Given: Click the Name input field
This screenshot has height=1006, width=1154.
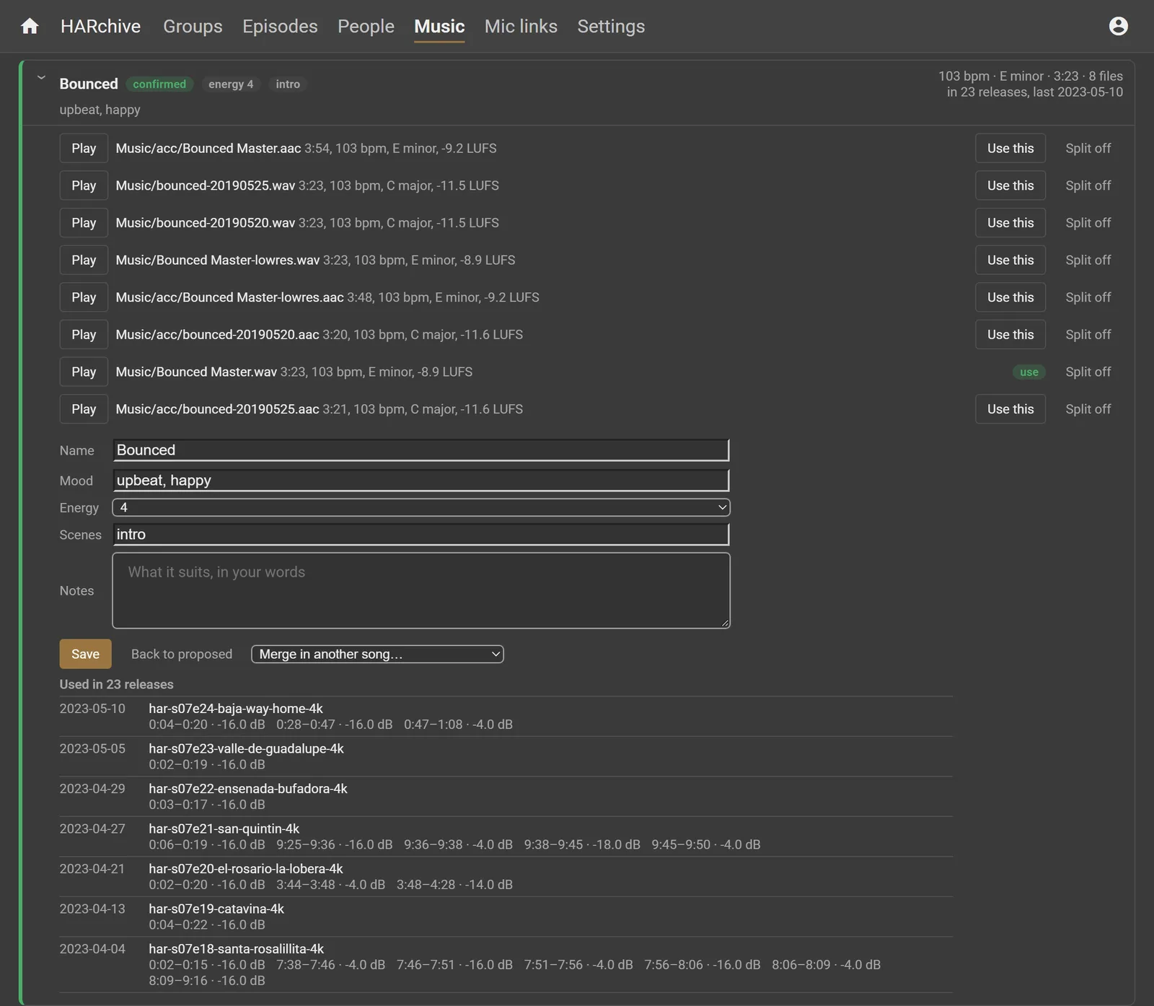Looking at the screenshot, I should coord(421,450).
